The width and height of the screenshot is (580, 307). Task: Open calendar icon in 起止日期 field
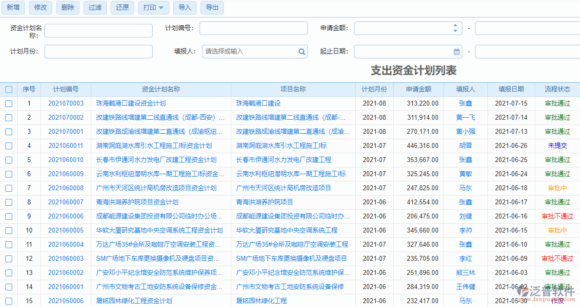tap(457, 52)
